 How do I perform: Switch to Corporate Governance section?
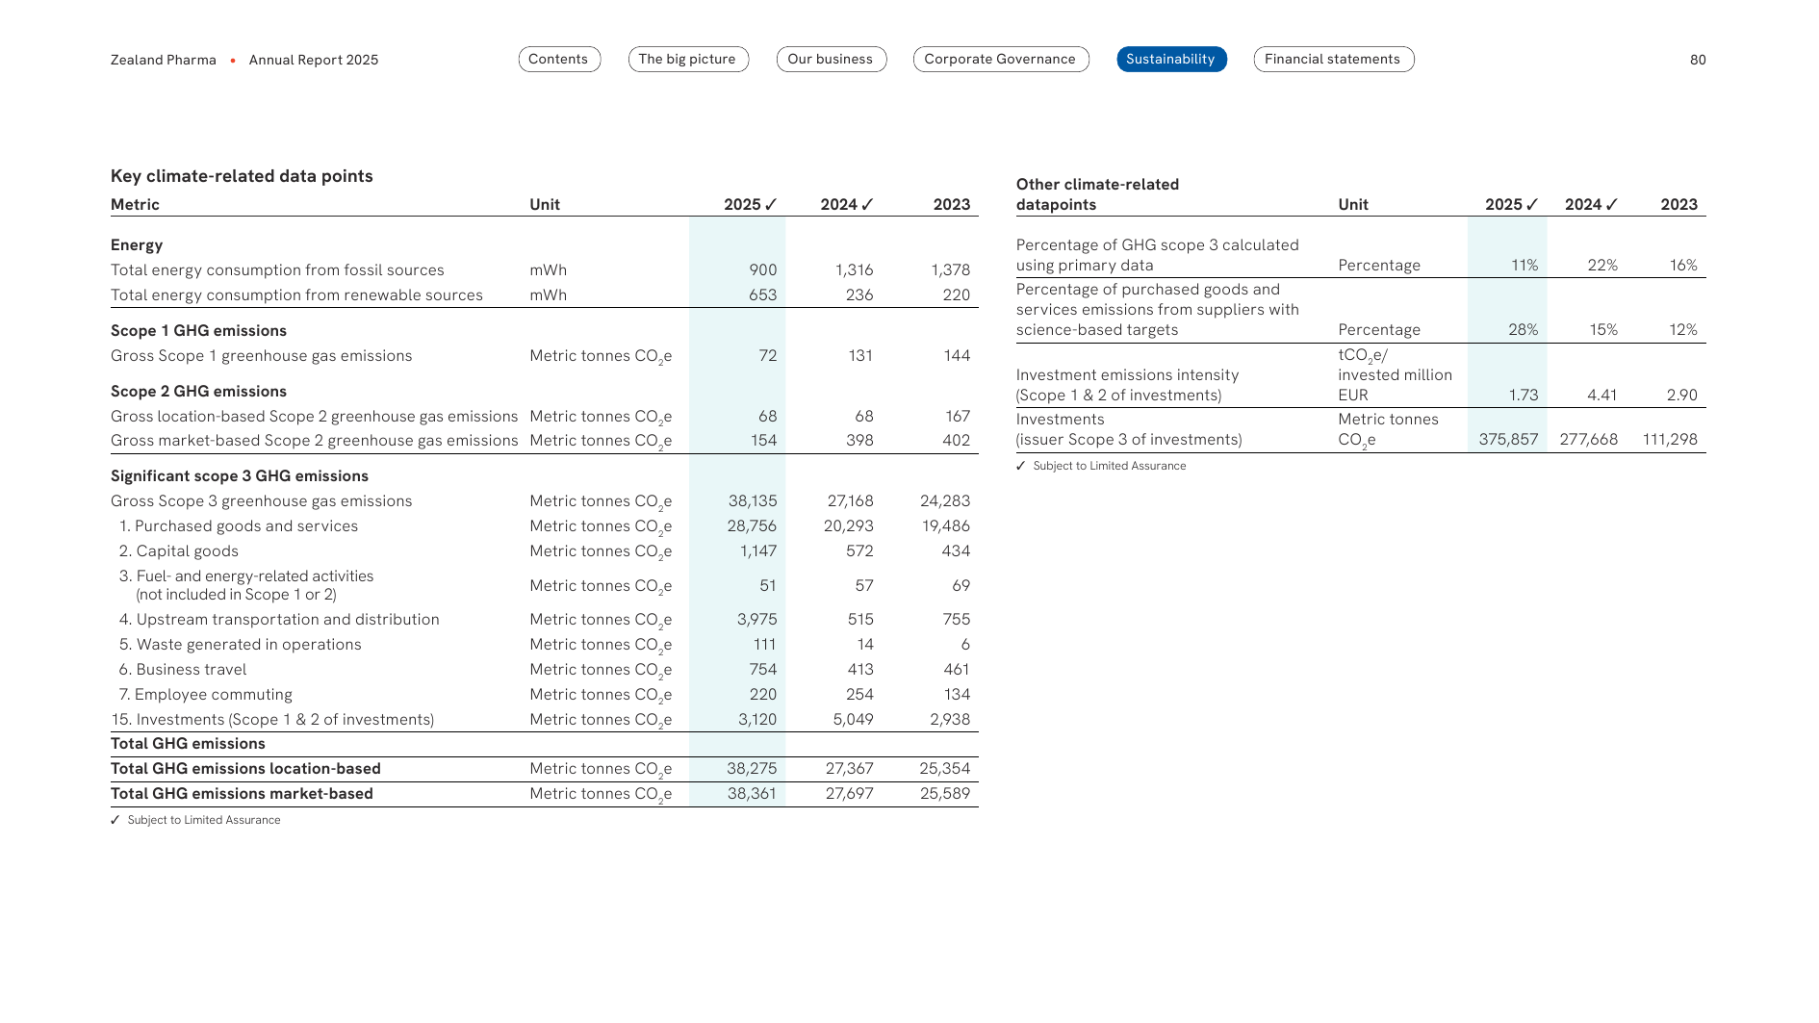pos(1001,60)
